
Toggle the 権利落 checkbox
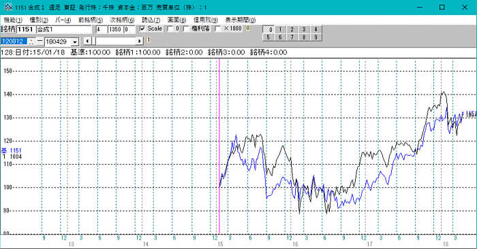tap(186, 29)
